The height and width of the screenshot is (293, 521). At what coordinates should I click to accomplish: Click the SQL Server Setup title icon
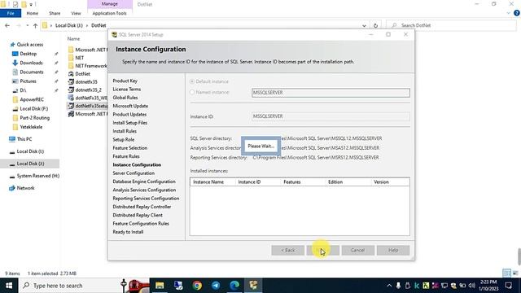[x=114, y=34]
